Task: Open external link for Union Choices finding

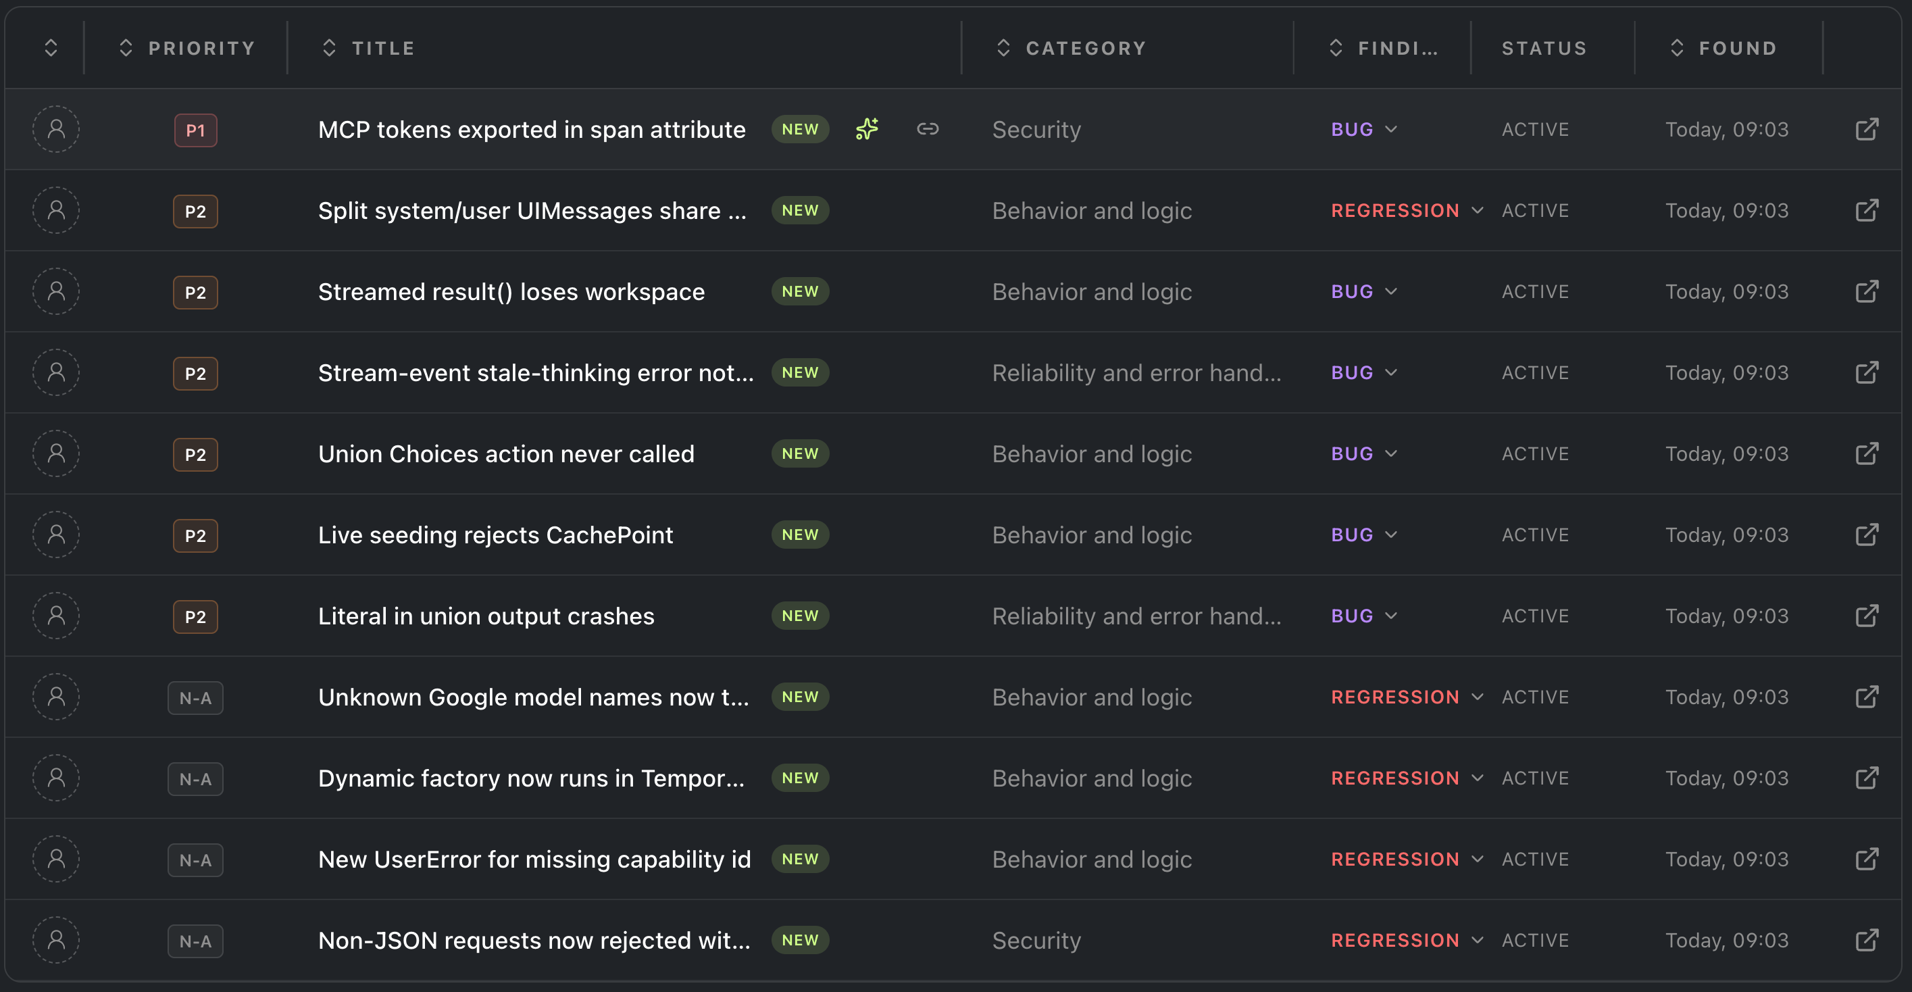Action: point(1867,453)
